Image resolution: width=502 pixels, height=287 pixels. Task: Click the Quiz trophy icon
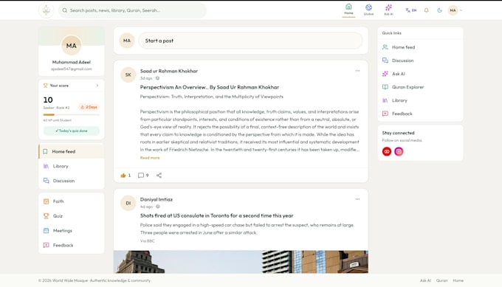pyautogui.click(x=46, y=216)
